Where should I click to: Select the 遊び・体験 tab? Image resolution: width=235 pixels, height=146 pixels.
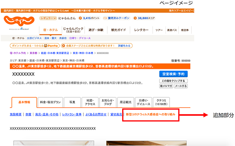(x=96, y=30)
